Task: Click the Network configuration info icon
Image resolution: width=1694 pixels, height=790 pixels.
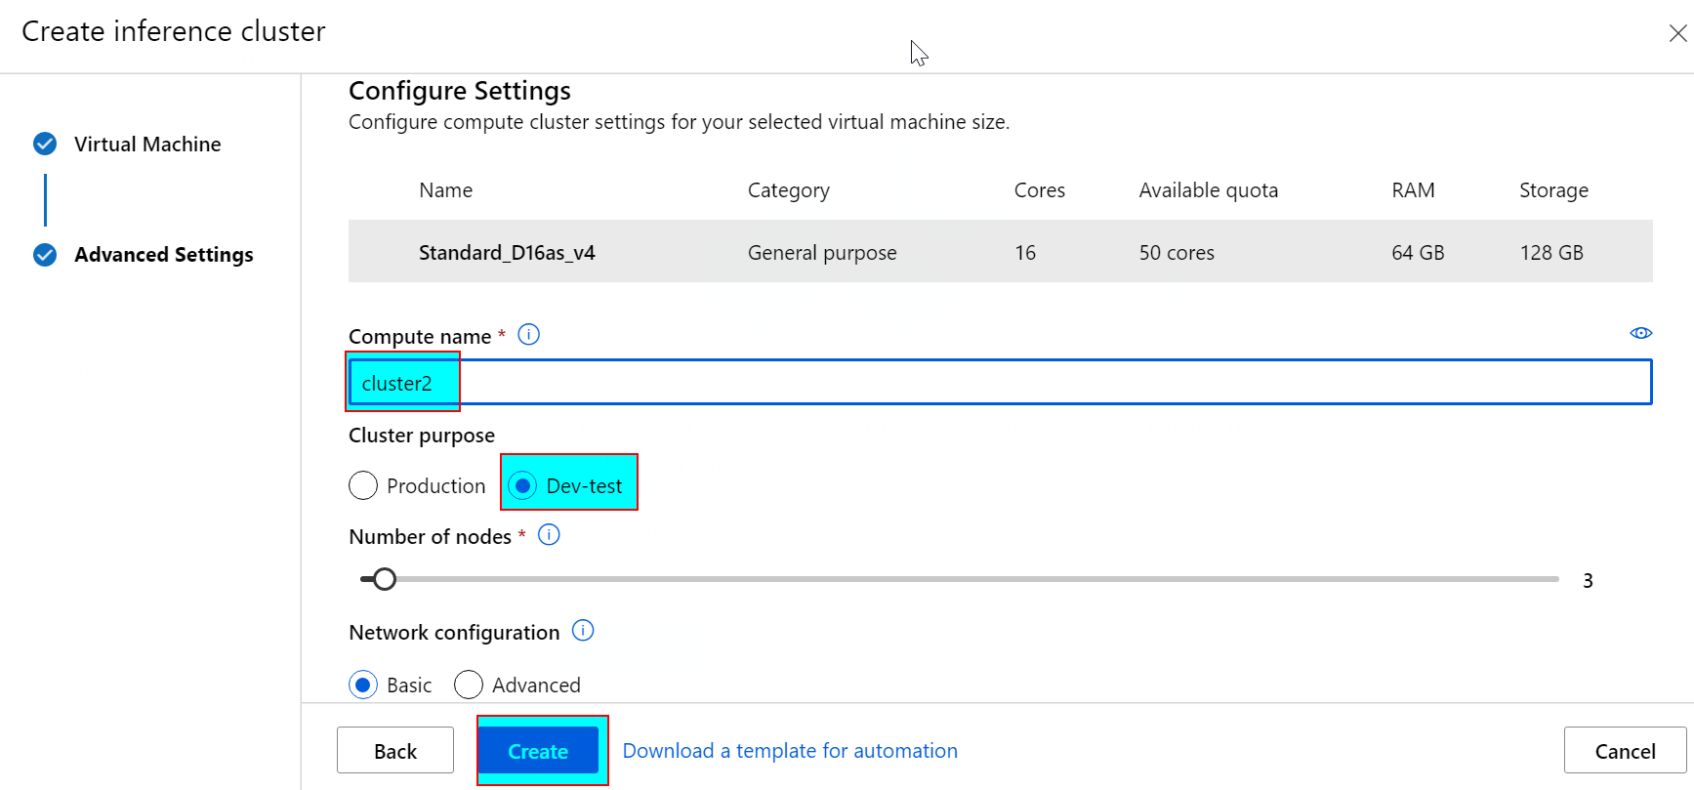Action: [583, 631]
